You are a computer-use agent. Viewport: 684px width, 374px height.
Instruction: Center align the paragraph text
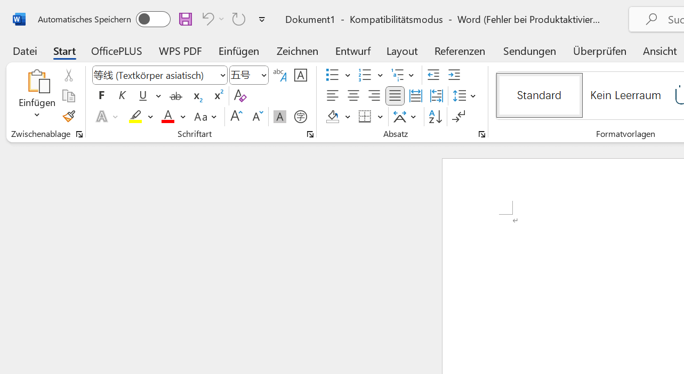click(353, 96)
